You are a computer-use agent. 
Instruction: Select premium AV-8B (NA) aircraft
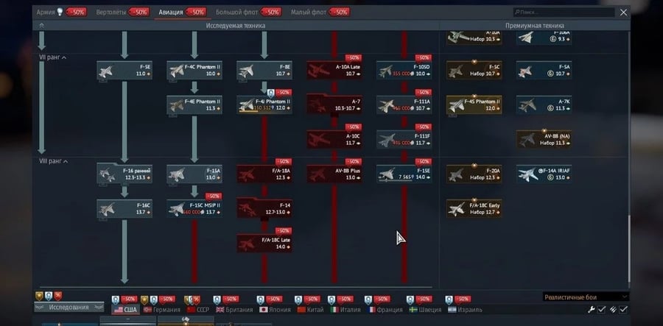point(544,139)
